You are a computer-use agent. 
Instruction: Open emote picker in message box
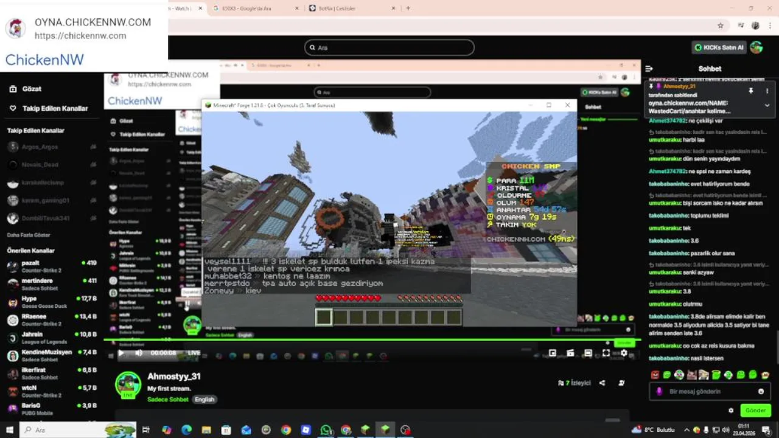click(761, 392)
